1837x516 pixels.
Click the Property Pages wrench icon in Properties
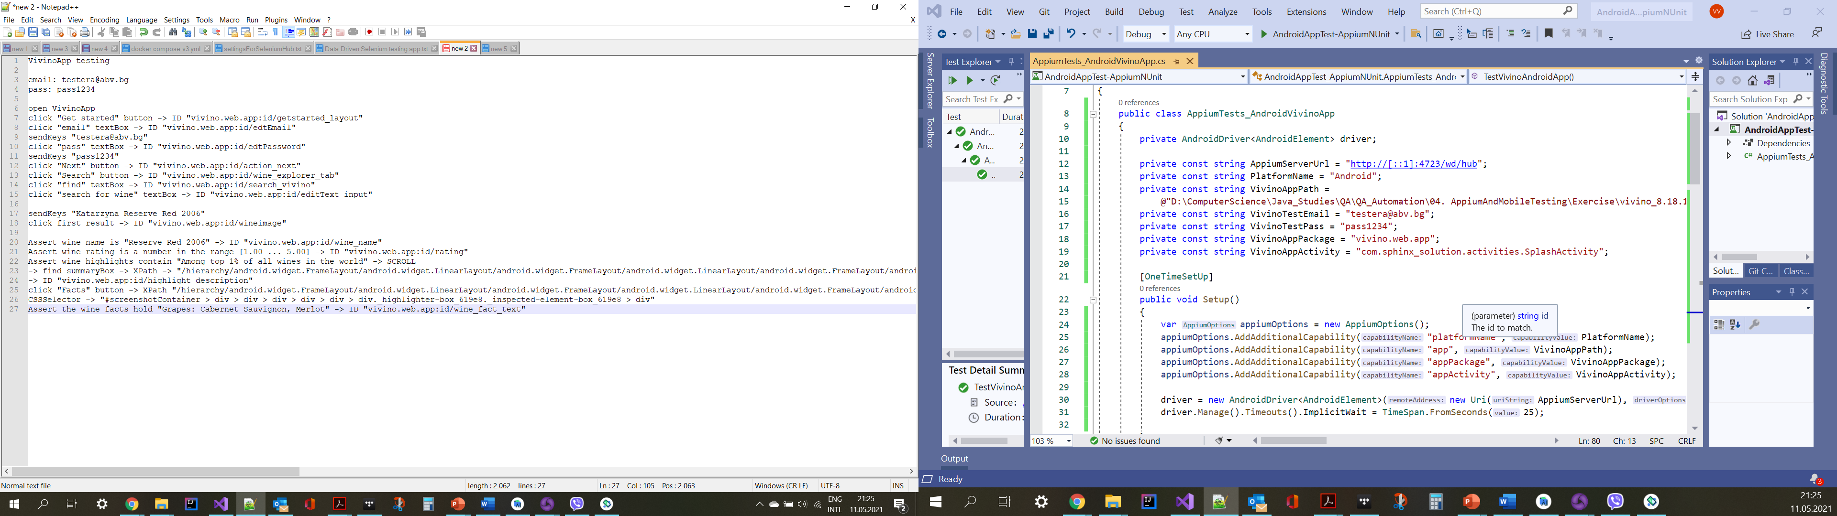[1755, 325]
